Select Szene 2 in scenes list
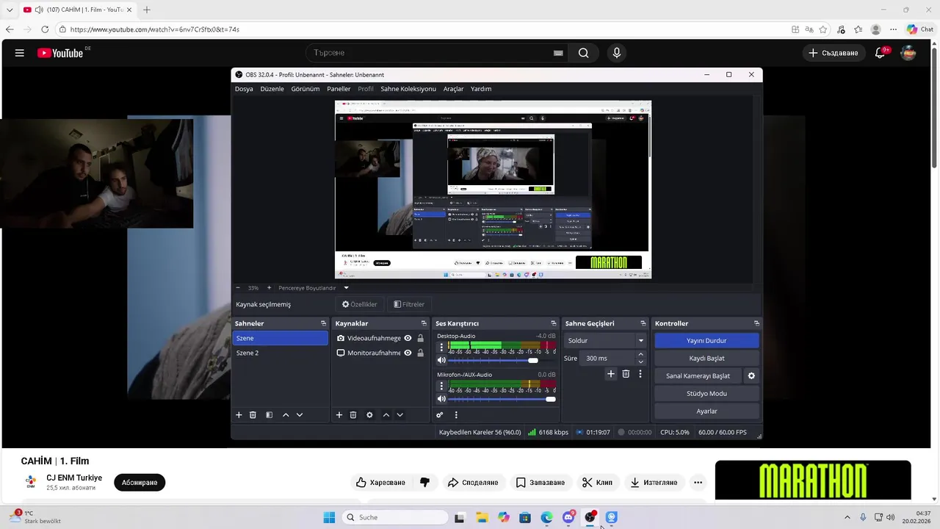 point(280,353)
